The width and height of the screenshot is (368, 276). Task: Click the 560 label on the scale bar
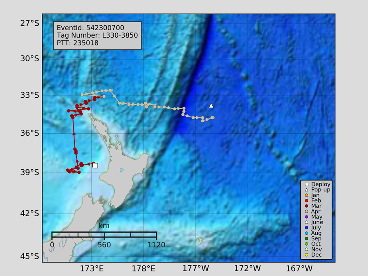(x=104, y=245)
